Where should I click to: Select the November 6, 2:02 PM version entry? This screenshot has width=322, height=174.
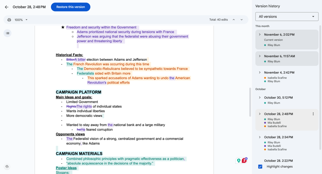pyautogui.click(x=287, y=40)
